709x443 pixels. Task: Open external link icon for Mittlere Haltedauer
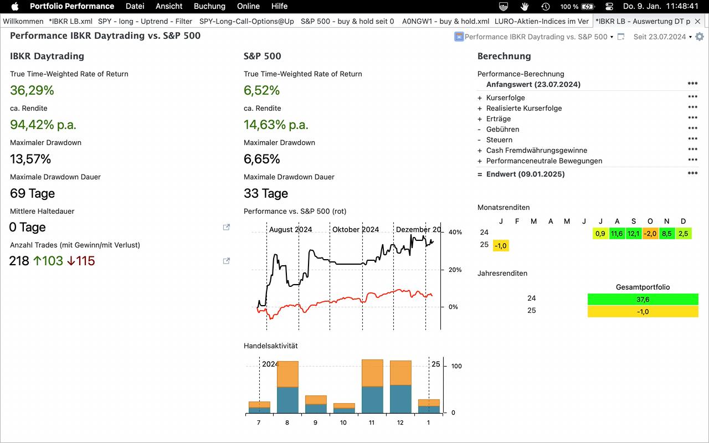[x=226, y=227]
